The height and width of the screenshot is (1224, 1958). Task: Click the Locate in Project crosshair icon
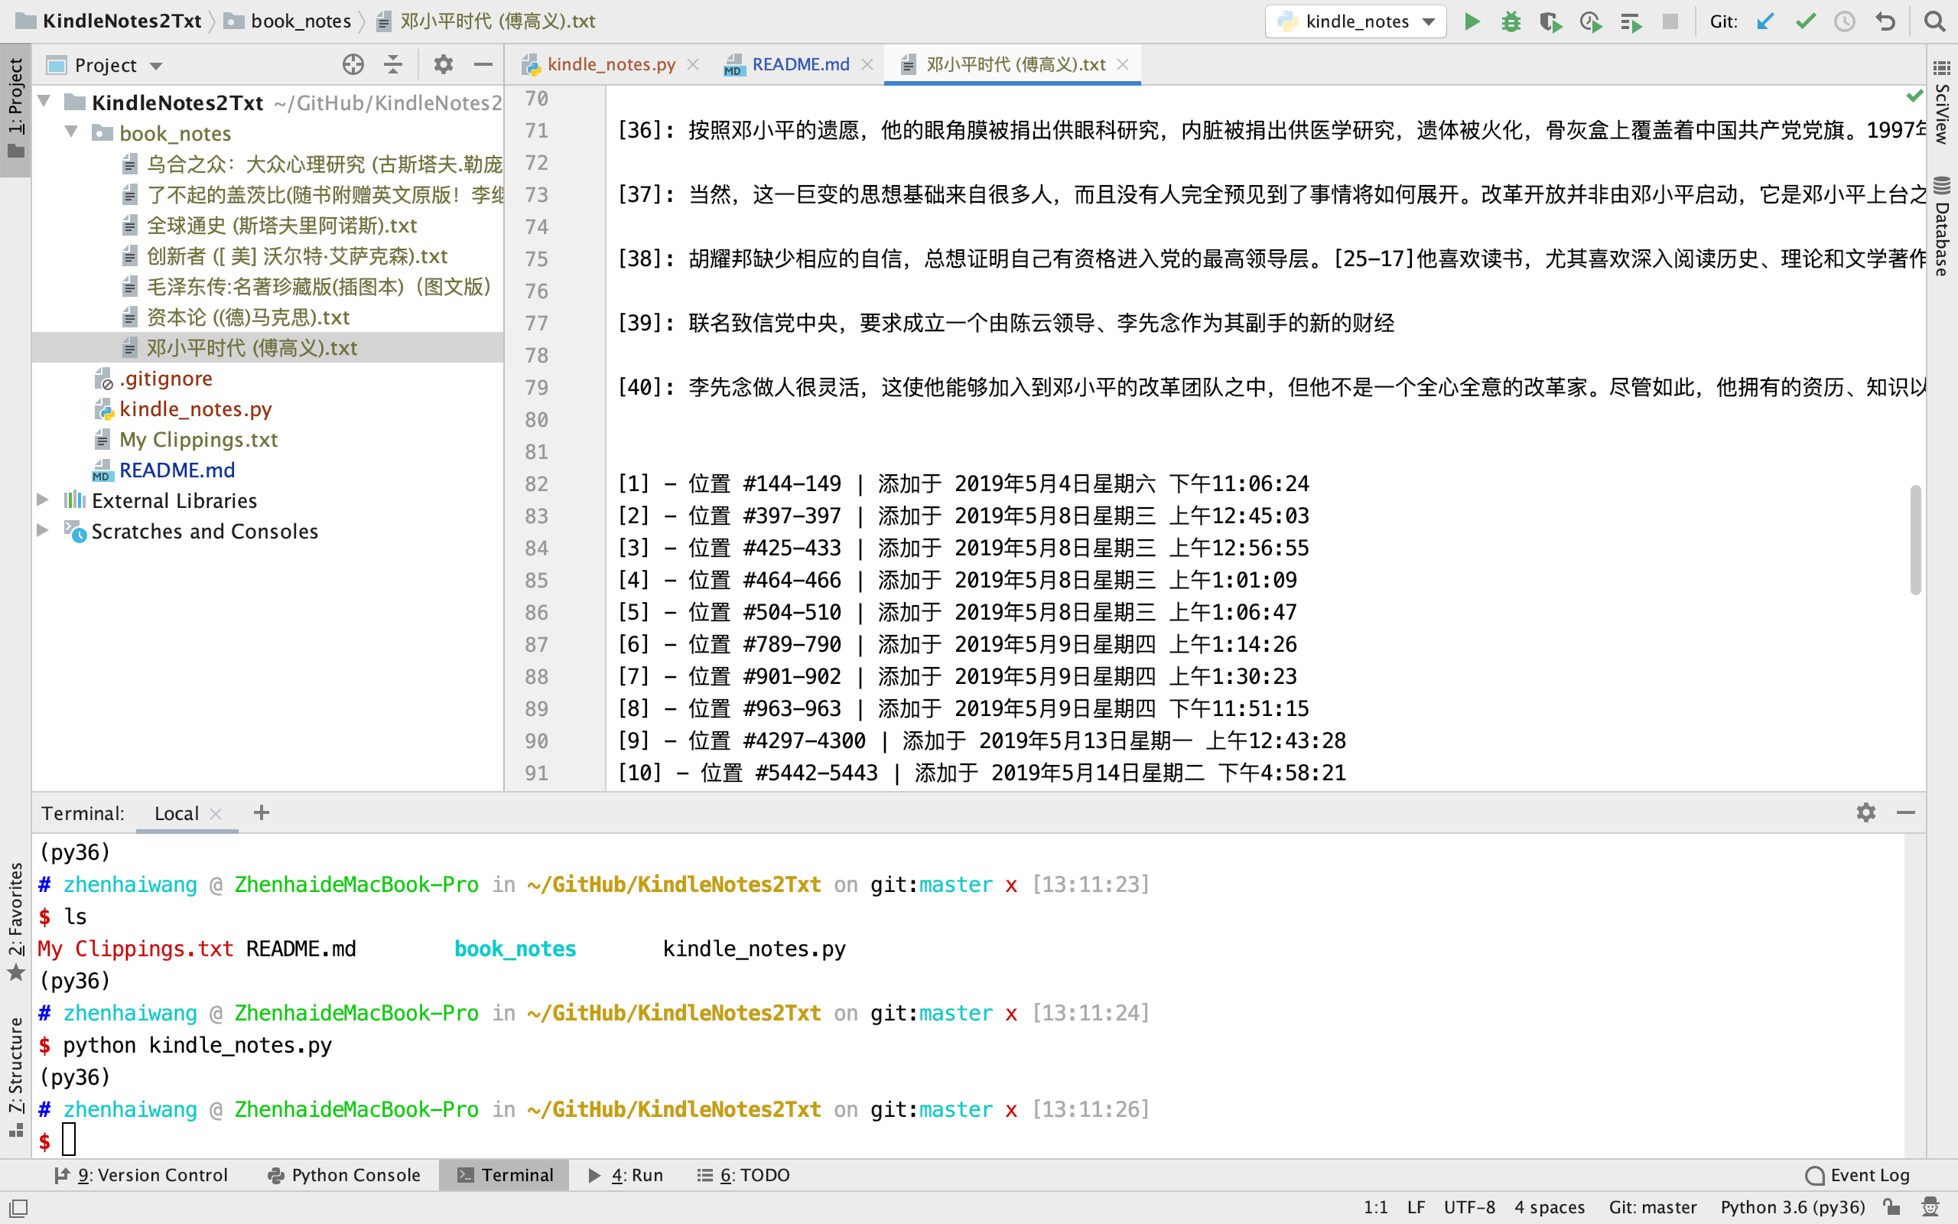pos(353,65)
